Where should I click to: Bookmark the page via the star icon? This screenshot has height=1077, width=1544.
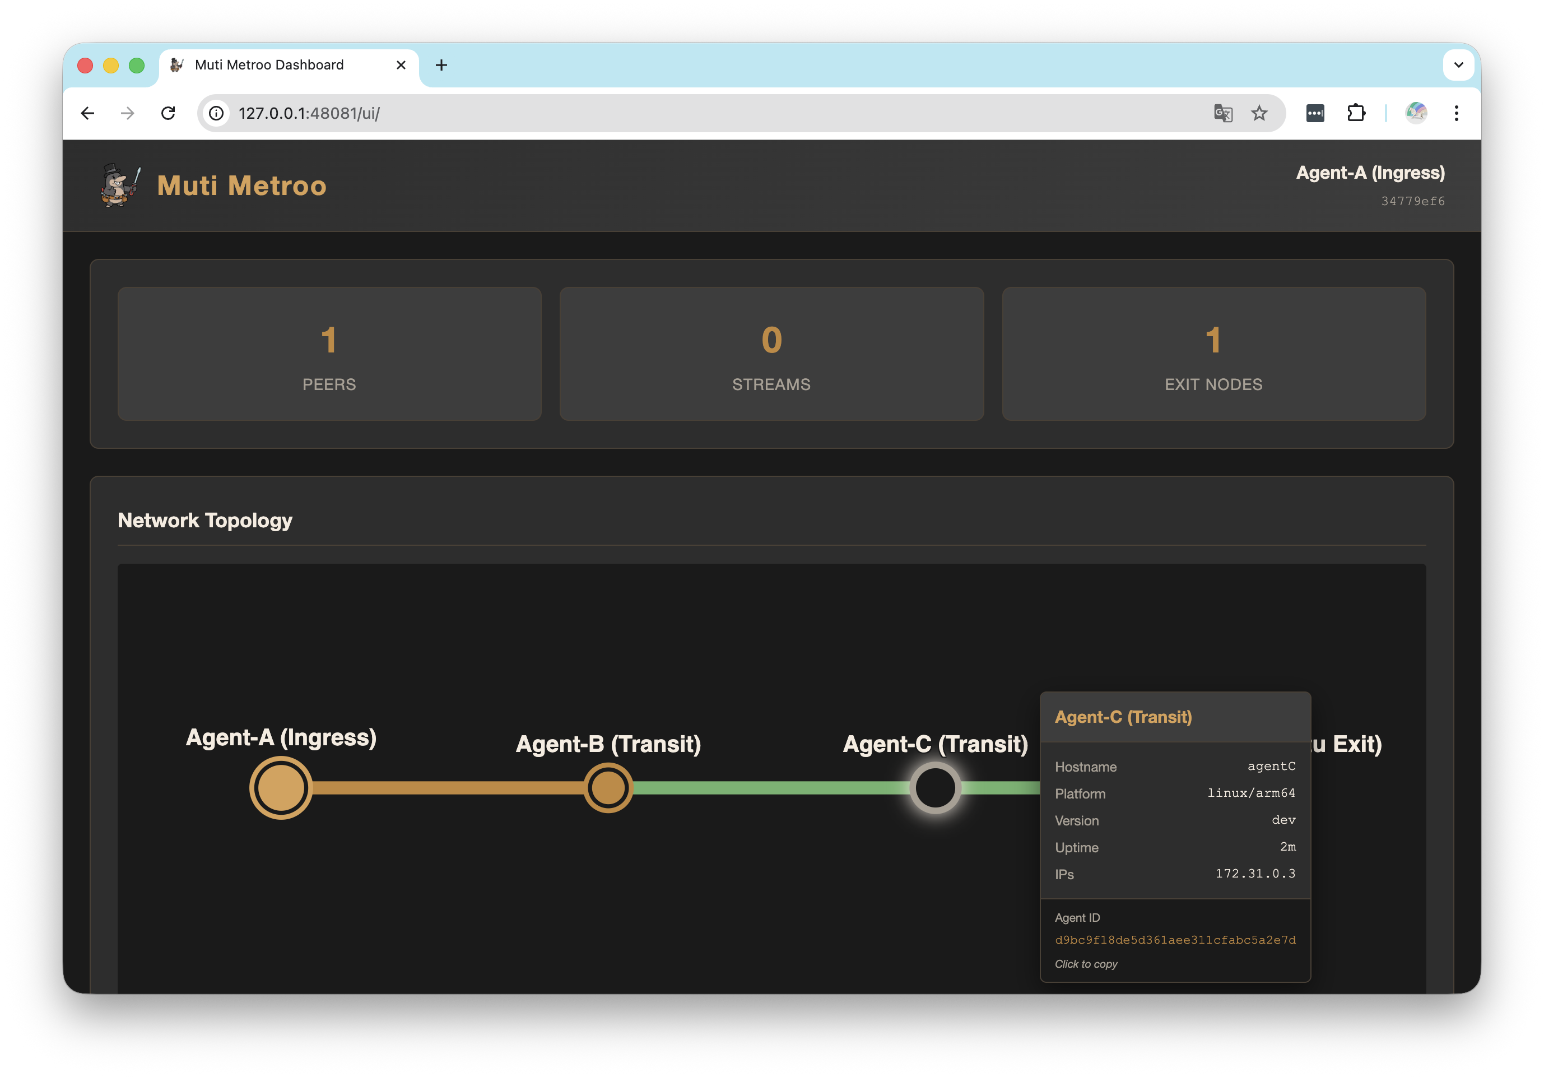pyautogui.click(x=1258, y=113)
